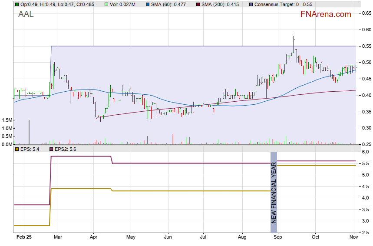Click the 1.5M volume axis label
This screenshot has height=246, width=373.
[6, 120]
